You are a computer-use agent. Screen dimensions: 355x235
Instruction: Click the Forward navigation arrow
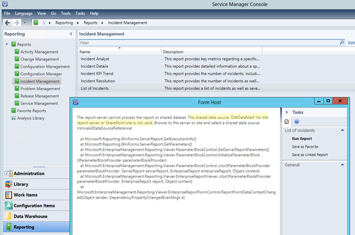tap(15, 22)
